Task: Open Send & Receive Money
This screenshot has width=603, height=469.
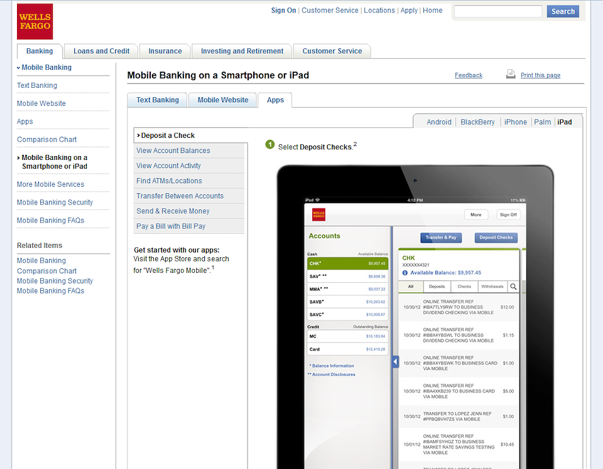Action: click(x=189, y=211)
